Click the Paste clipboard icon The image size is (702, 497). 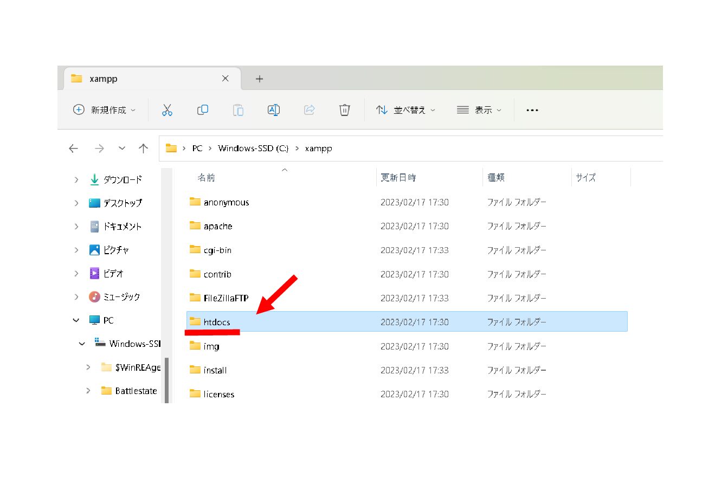point(238,110)
